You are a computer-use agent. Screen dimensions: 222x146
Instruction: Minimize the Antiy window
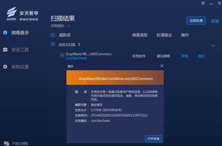click(211, 3)
